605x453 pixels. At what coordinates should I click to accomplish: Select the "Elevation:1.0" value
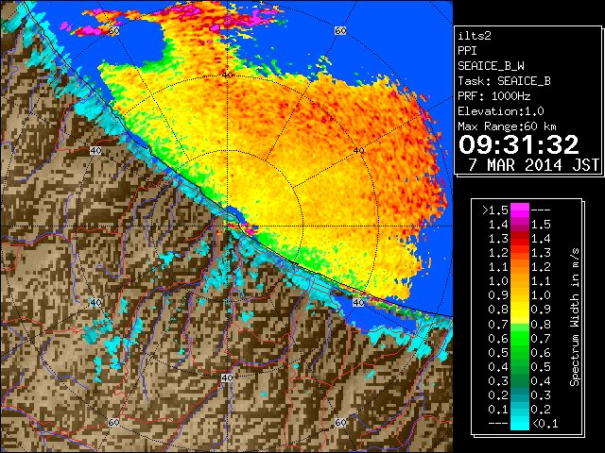(x=500, y=111)
